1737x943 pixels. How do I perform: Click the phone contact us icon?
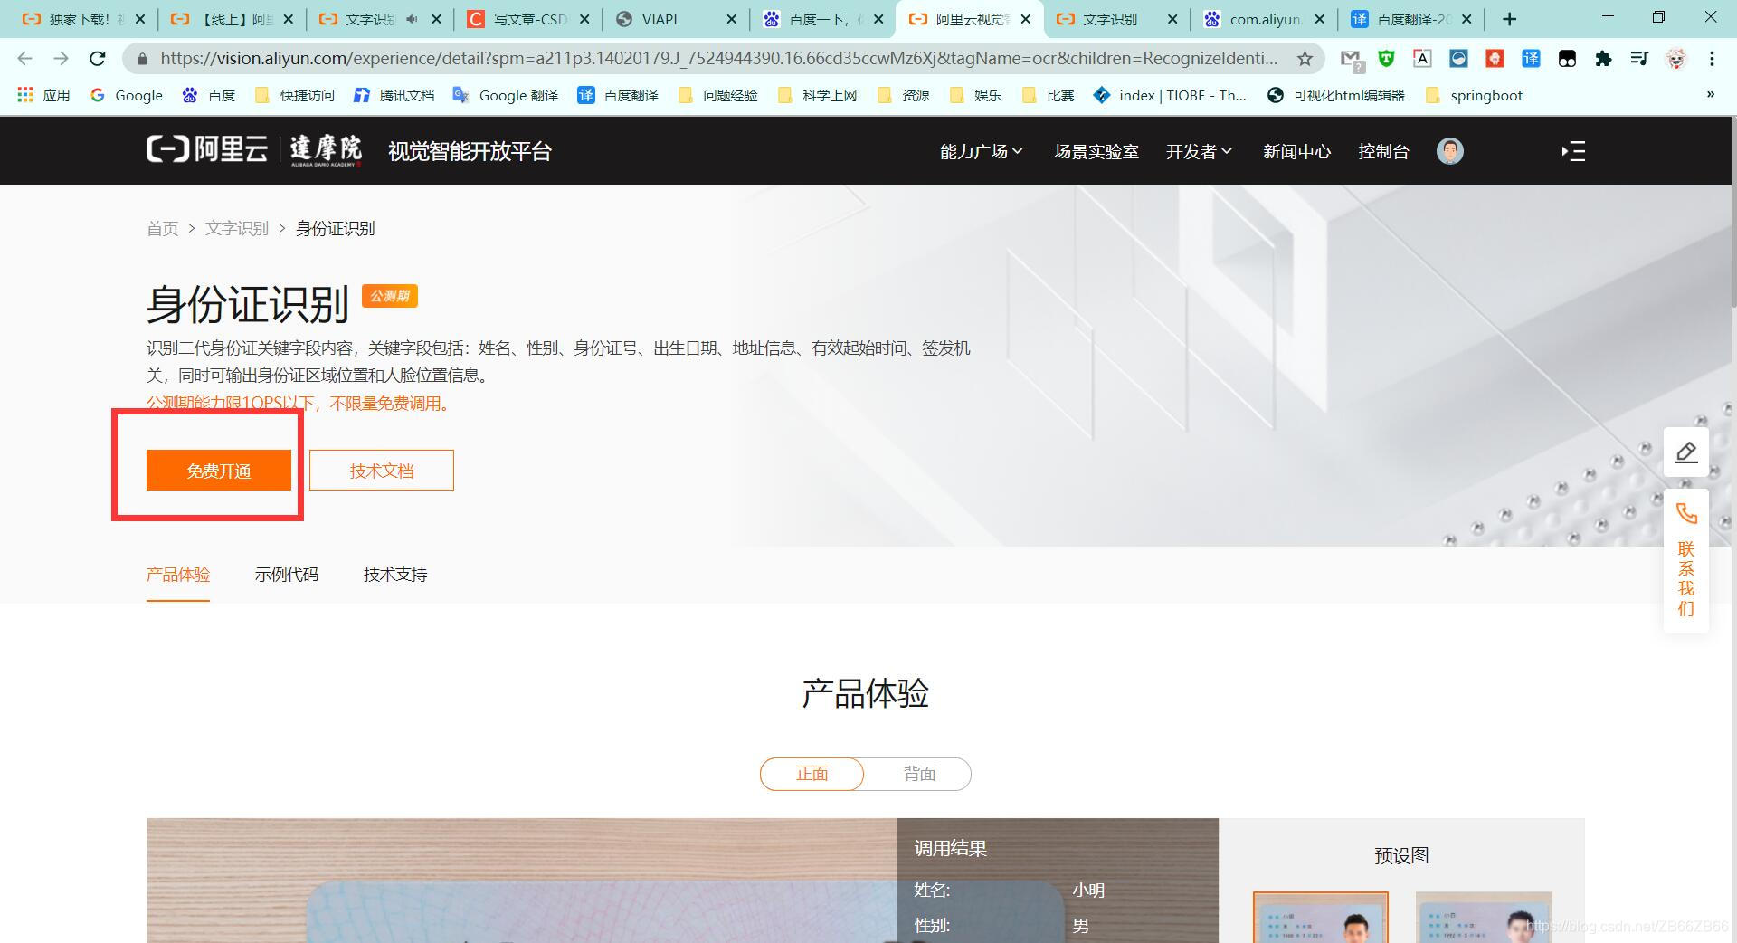coord(1686,514)
